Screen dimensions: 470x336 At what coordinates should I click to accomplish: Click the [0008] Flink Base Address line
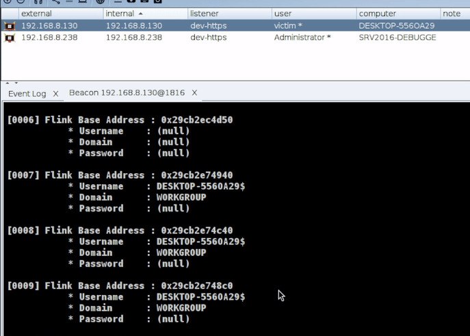120,231
